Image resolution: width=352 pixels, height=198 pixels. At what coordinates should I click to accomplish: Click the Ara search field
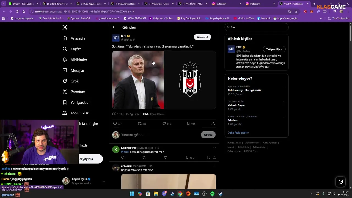(257, 27)
